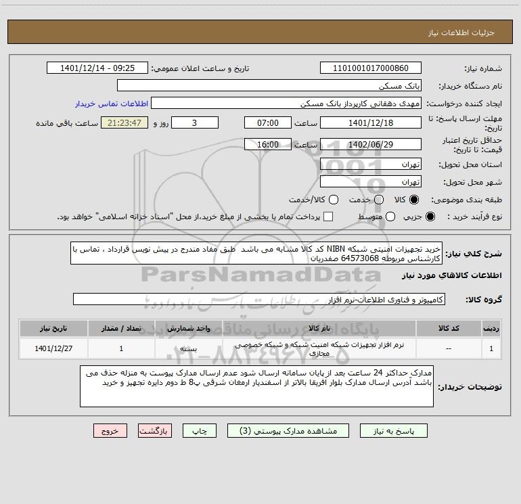Select the خدمت radio option
This screenshot has height=504, width=521.
[379, 200]
